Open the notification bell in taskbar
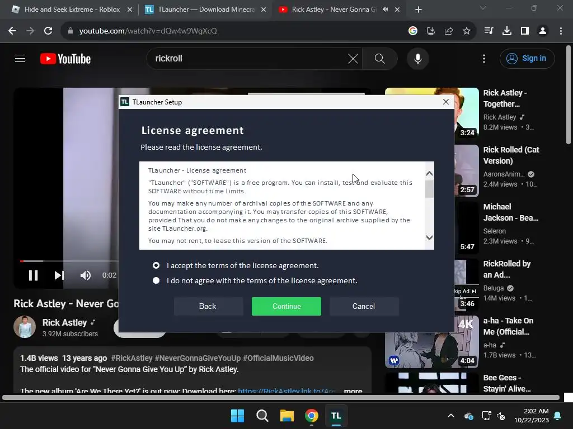Screen dimensions: 573x429 [558, 416]
